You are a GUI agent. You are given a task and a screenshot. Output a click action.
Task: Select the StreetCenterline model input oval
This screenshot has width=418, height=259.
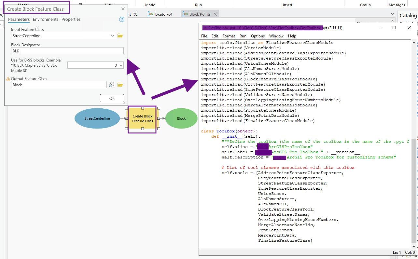97,118
